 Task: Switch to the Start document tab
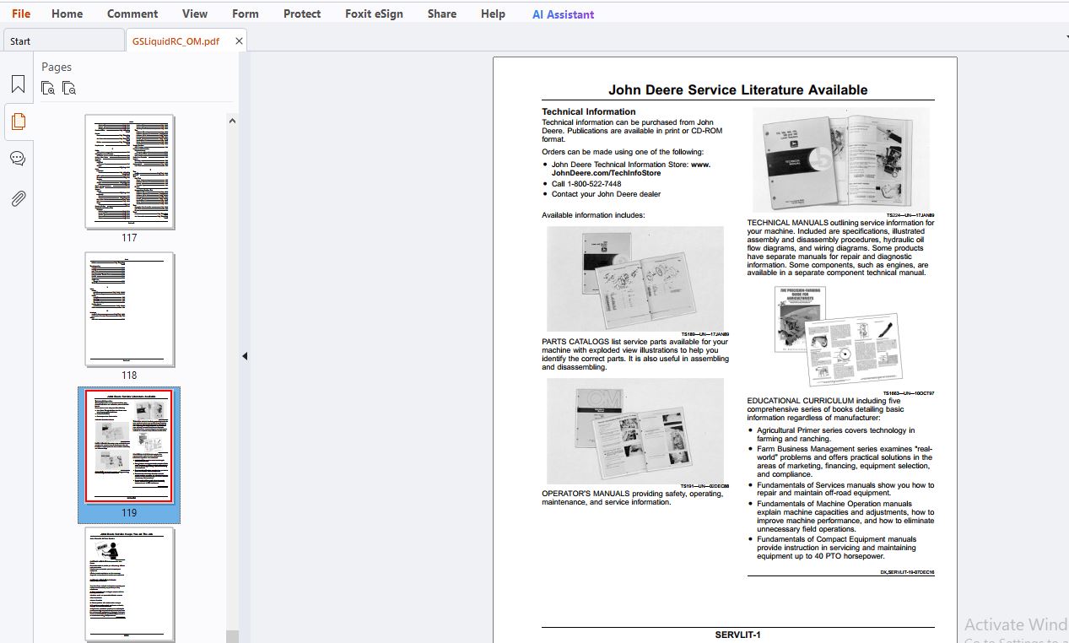pos(63,41)
